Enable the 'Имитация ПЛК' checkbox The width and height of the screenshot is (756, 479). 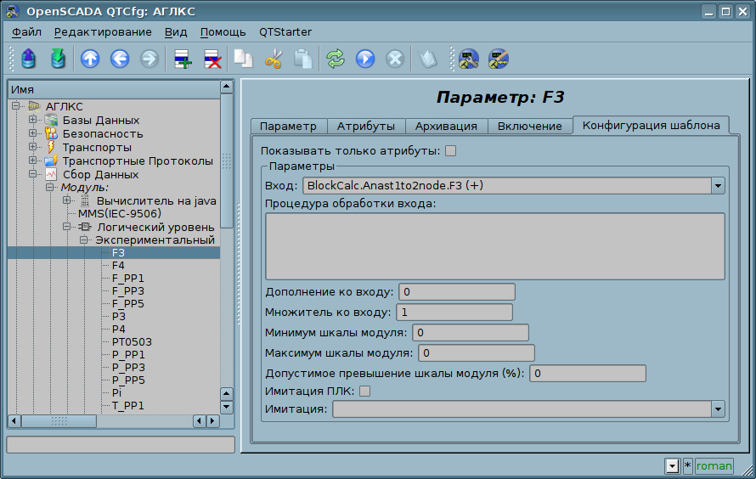[x=365, y=391]
